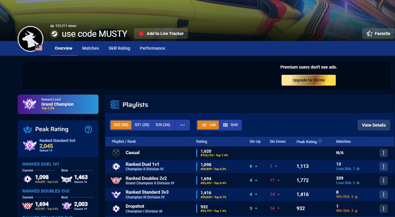Viewport: 395px width, 217px height.
Task: Click the Peak Ranked Standard 3v3 rank emblem
Action: 30,145
